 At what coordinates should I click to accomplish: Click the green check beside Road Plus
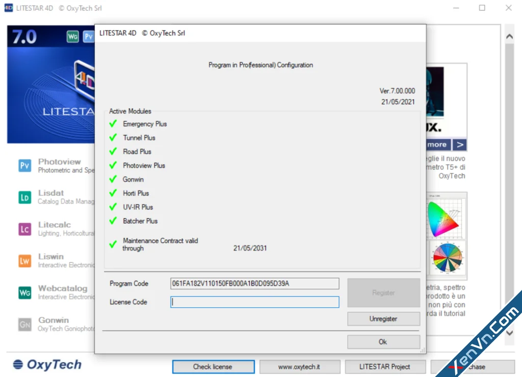[113, 152]
